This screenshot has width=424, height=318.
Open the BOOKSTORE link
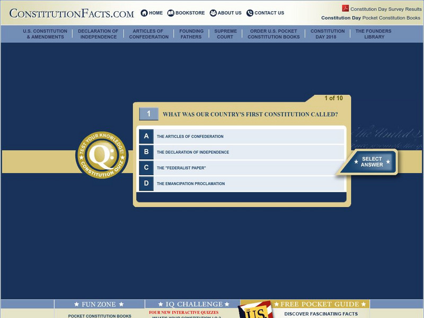click(x=190, y=13)
